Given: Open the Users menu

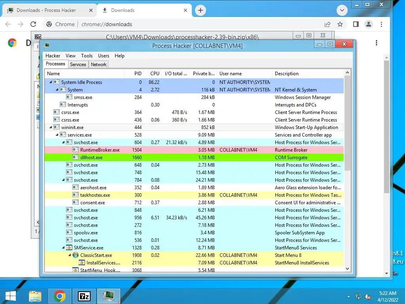Looking at the screenshot, I should [x=104, y=56].
